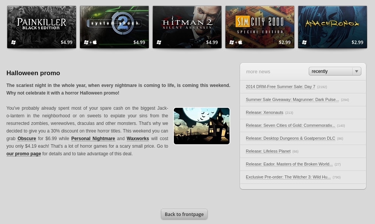
Task: Open Eador Masters of the Broken World news
Action: (289, 164)
